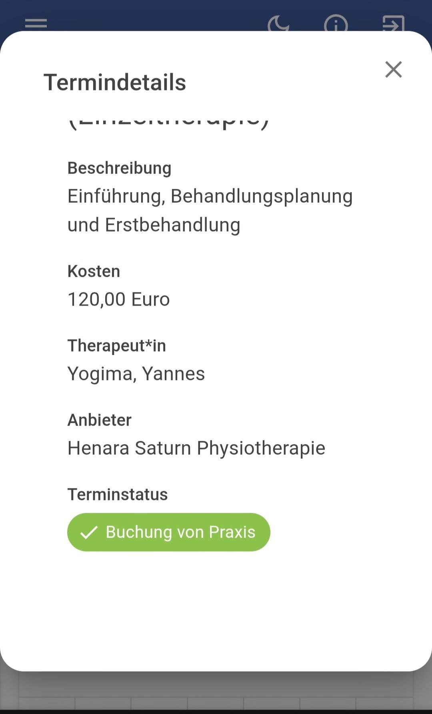Click the Therapeut*in label
The height and width of the screenshot is (714, 432).
coord(116,346)
